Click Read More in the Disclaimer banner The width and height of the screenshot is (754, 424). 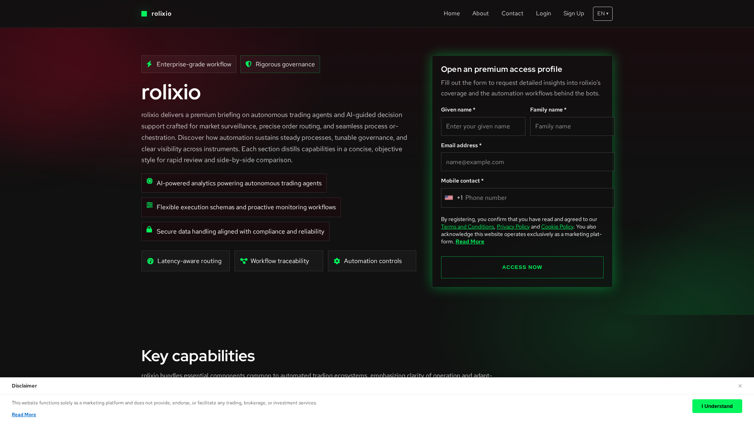click(x=24, y=415)
